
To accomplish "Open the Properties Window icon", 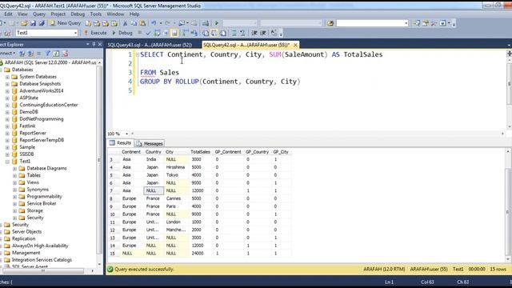I will coord(426,23).
